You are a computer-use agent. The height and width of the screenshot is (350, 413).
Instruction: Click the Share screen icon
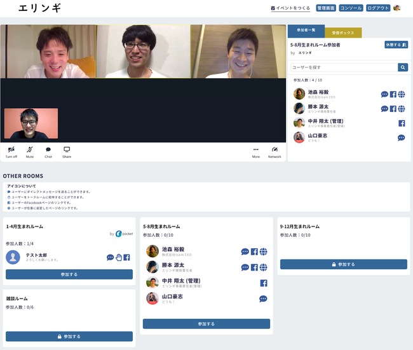pyautogui.click(x=67, y=150)
